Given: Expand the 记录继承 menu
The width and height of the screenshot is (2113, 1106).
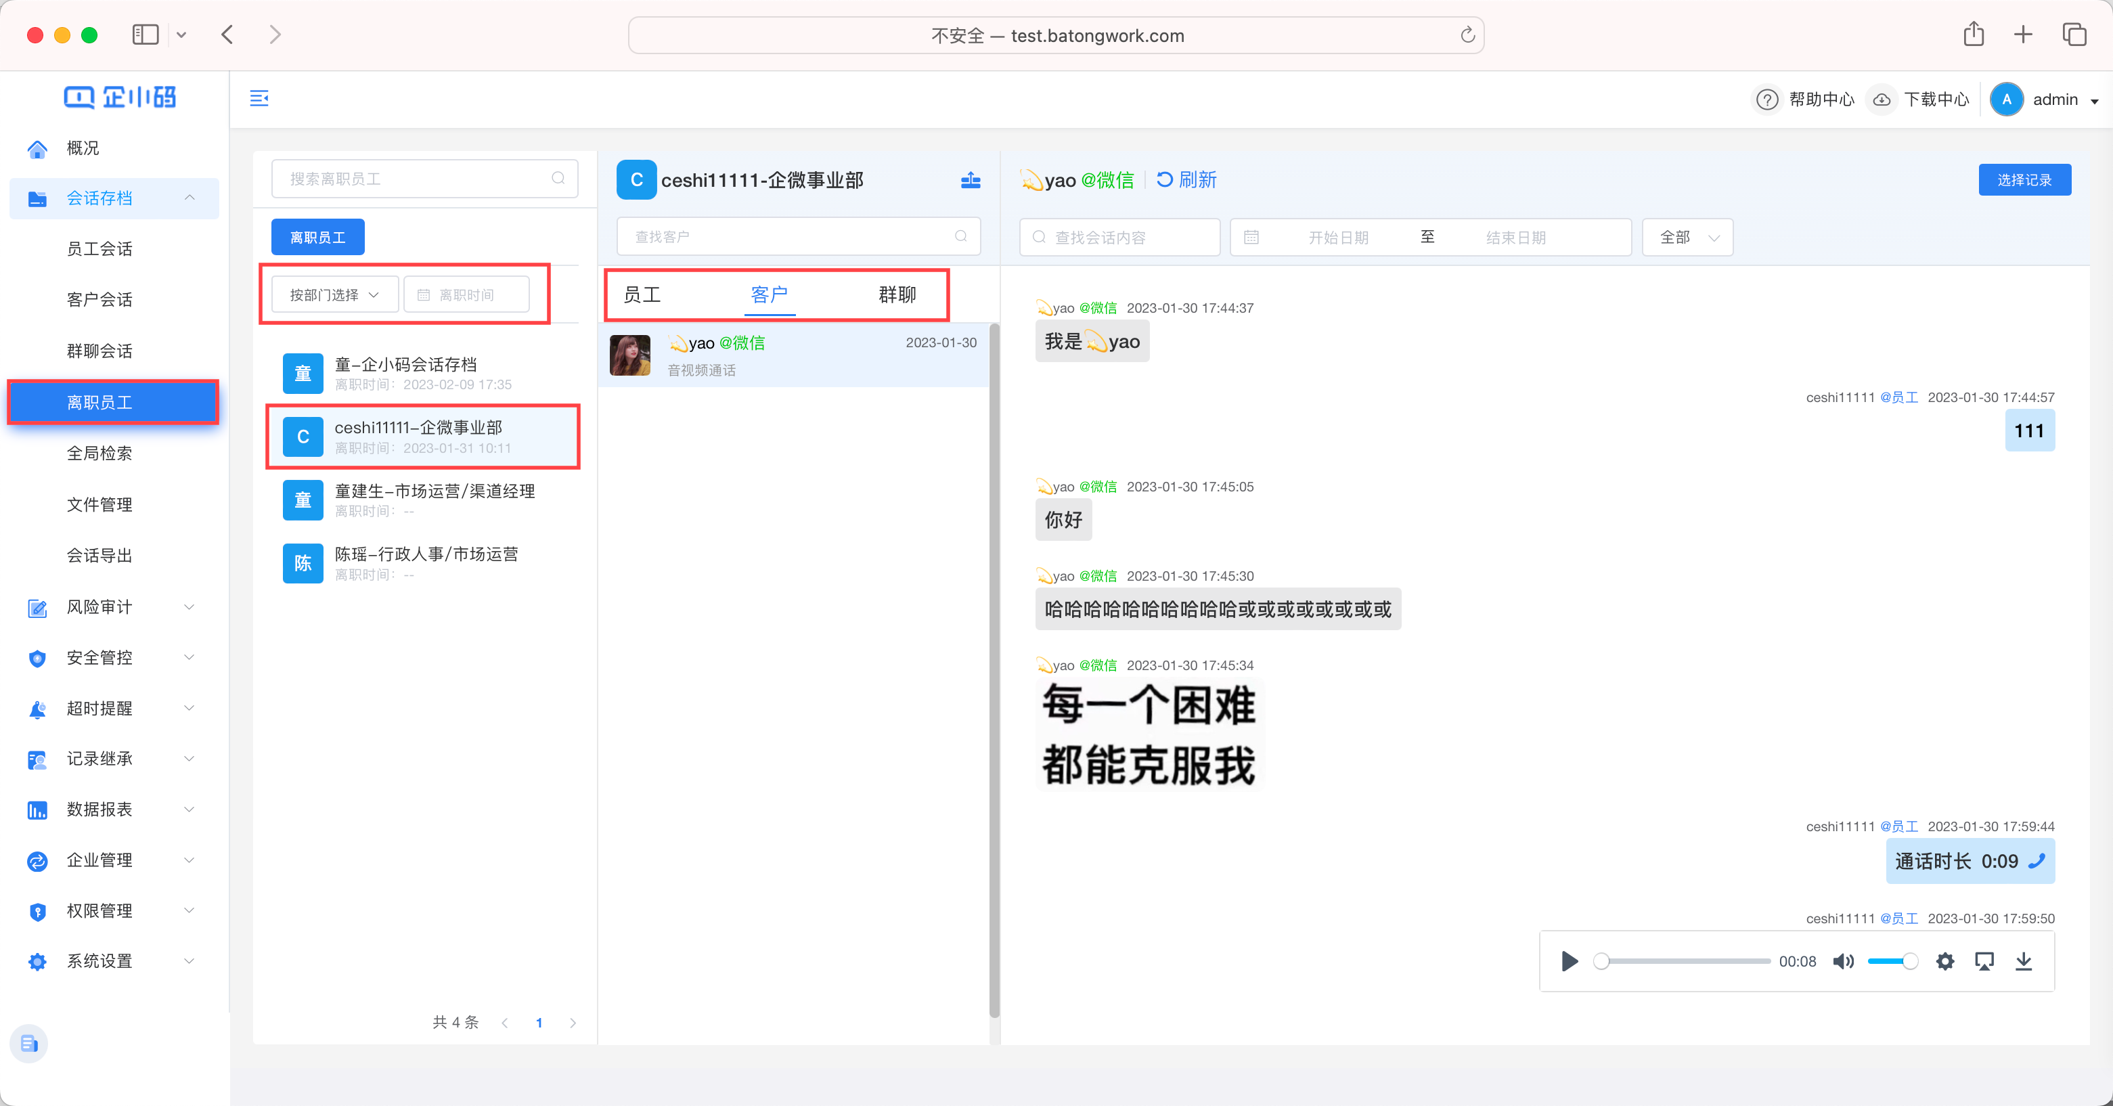Looking at the screenshot, I should pyautogui.click(x=190, y=759).
